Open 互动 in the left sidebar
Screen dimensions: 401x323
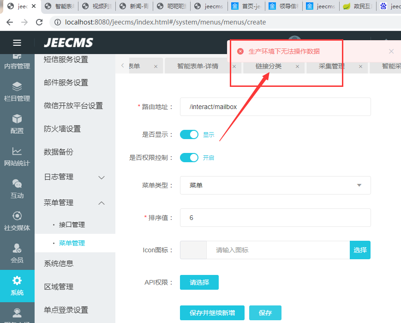[17, 189]
